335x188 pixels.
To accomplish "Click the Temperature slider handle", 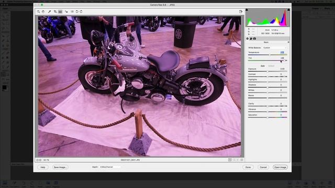I will click(x=270, y=55).
